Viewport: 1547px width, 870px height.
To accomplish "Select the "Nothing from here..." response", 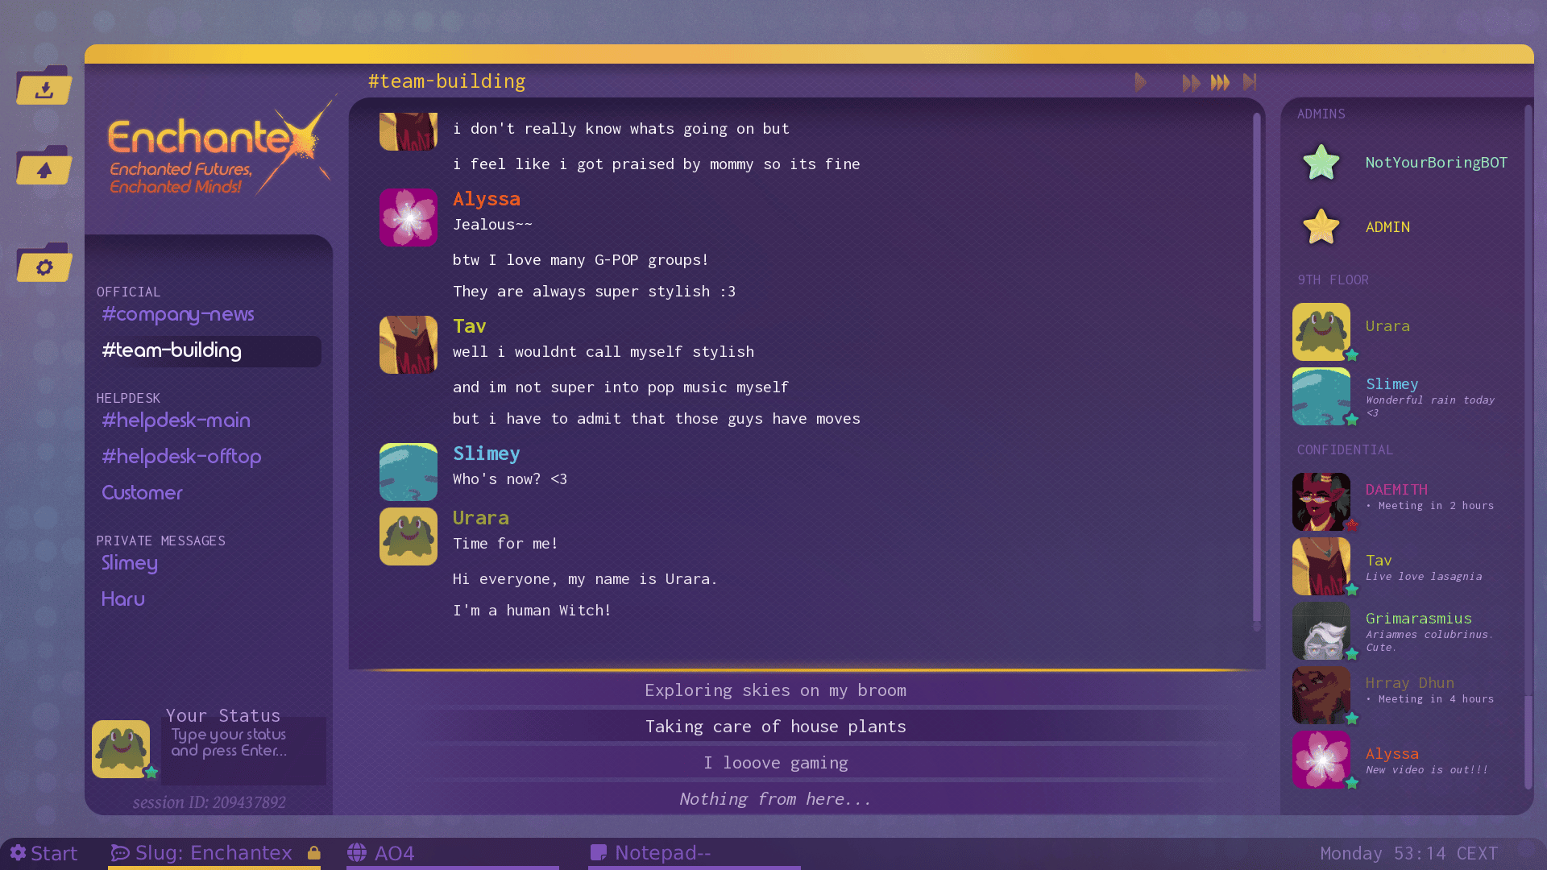I will (775, 799).
